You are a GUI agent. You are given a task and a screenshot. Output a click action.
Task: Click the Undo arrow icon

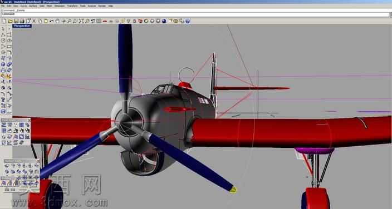51,21
